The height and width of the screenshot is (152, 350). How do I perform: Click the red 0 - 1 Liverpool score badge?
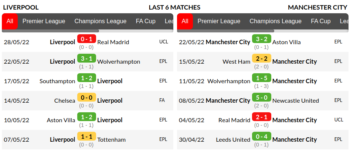(86, 39)
